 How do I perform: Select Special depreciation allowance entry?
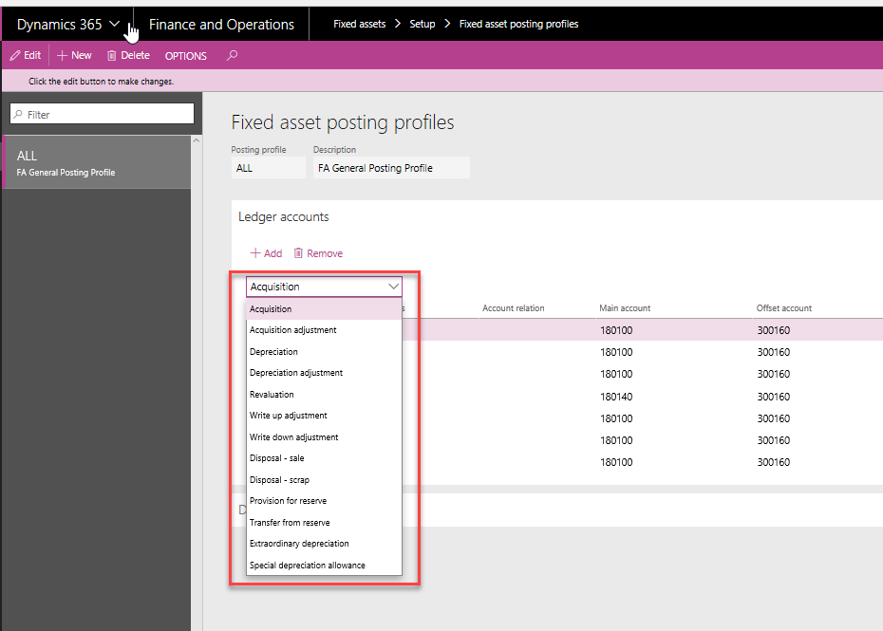pos(307,566)
